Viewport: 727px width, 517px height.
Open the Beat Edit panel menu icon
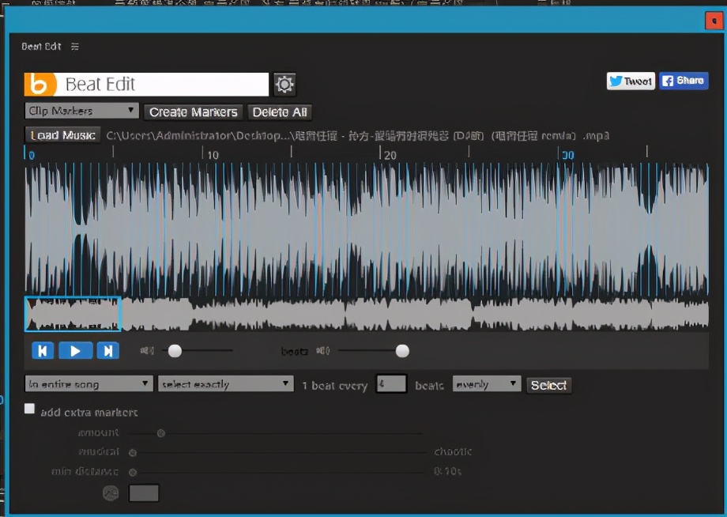75,47
